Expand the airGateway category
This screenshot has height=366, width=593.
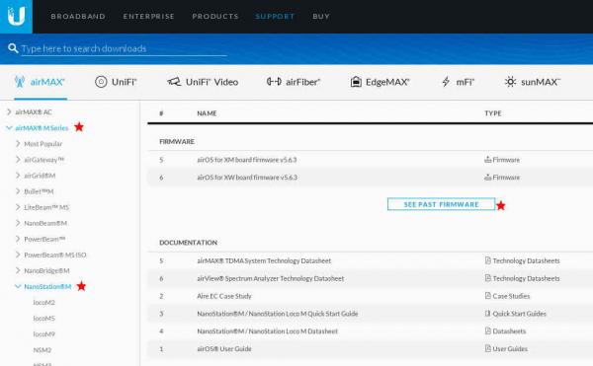point(18,159)
